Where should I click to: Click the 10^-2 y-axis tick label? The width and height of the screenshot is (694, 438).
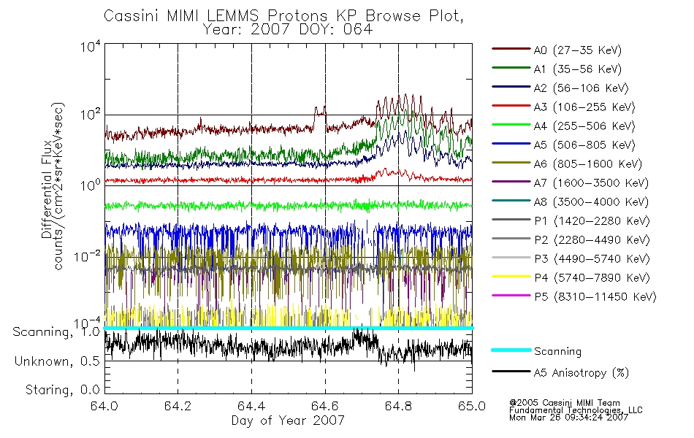click(x=87, y=256)
